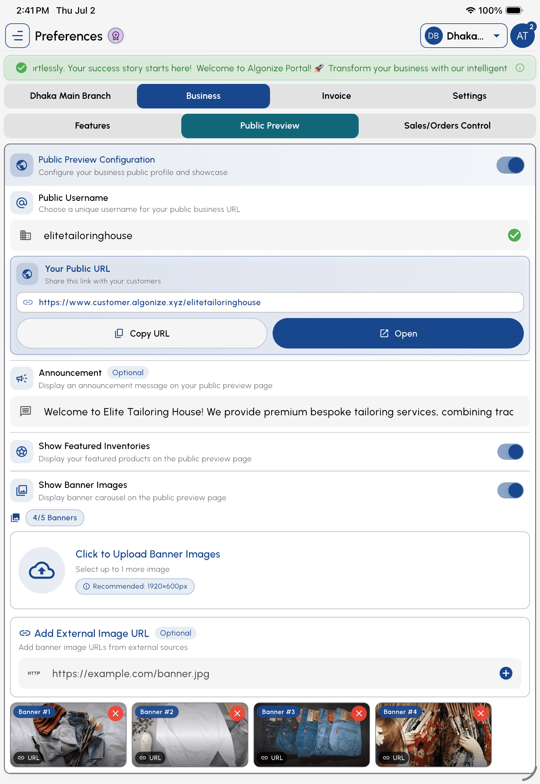Click the 4/5 Banners chip
This screenshot has height=784, width=540.
point(55,518)
